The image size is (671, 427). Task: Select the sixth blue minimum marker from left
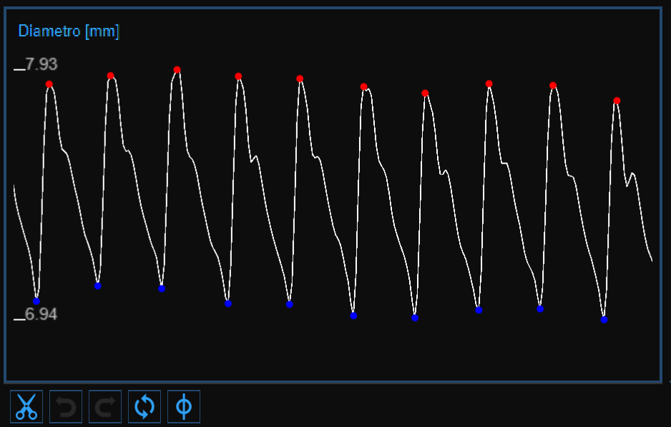click(353, 315)
